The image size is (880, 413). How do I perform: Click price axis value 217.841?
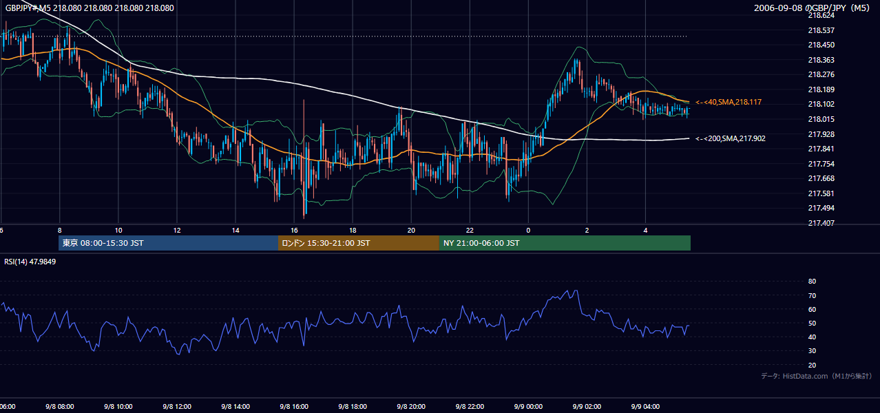[821, 149]
